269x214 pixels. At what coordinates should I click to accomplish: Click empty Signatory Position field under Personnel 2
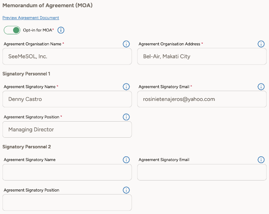(67, 203)
